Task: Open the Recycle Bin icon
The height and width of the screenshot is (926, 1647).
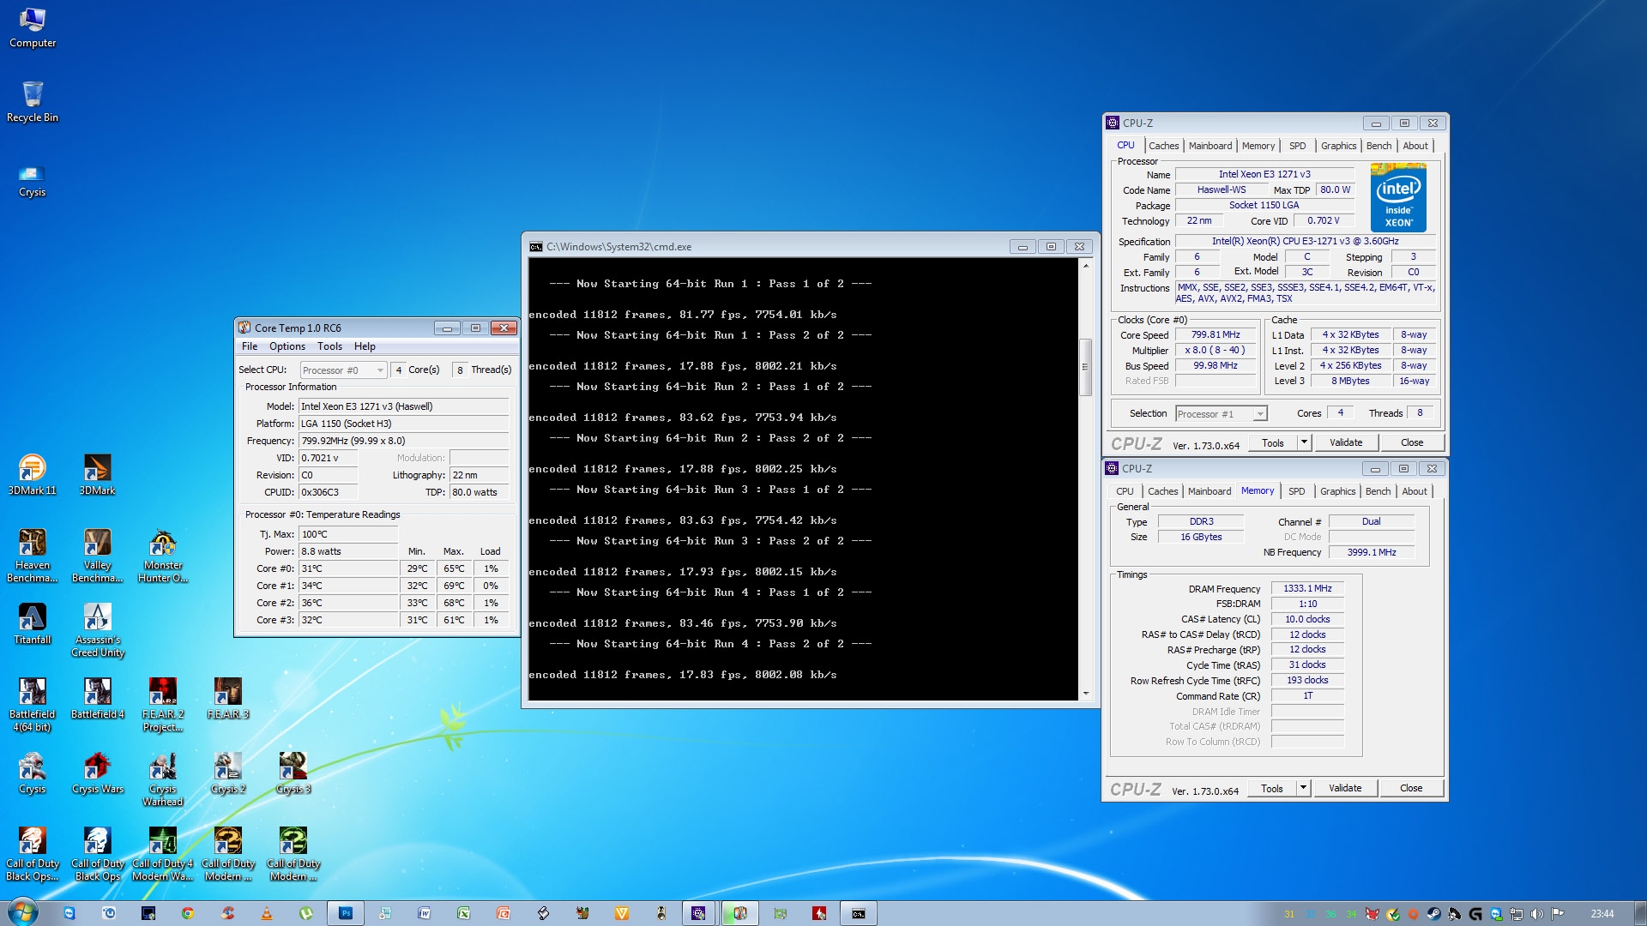Action: tap(33, 101)
